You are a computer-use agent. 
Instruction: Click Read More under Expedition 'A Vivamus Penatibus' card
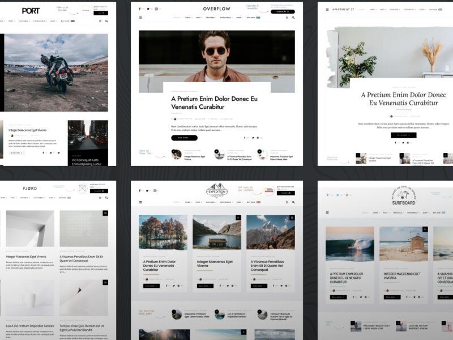pyautogui.click(x=259, y=286)
